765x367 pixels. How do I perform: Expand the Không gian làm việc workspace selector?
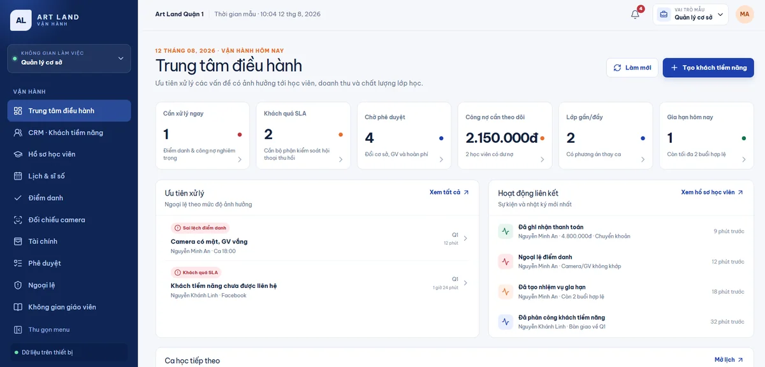(69, 59)
